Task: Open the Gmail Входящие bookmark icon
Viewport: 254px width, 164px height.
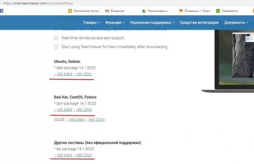Action: tap(107, 11)
